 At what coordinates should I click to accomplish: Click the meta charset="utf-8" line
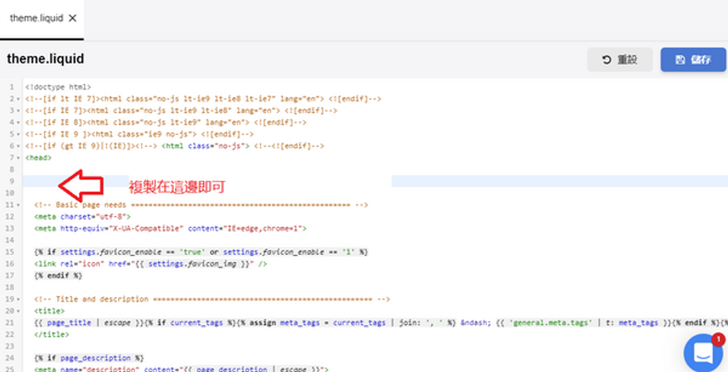click(82, 217)
